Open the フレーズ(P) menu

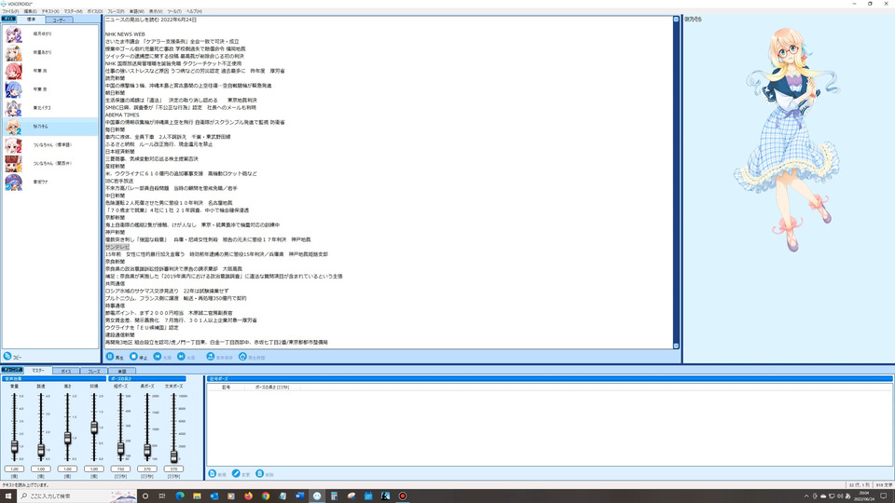116,11
